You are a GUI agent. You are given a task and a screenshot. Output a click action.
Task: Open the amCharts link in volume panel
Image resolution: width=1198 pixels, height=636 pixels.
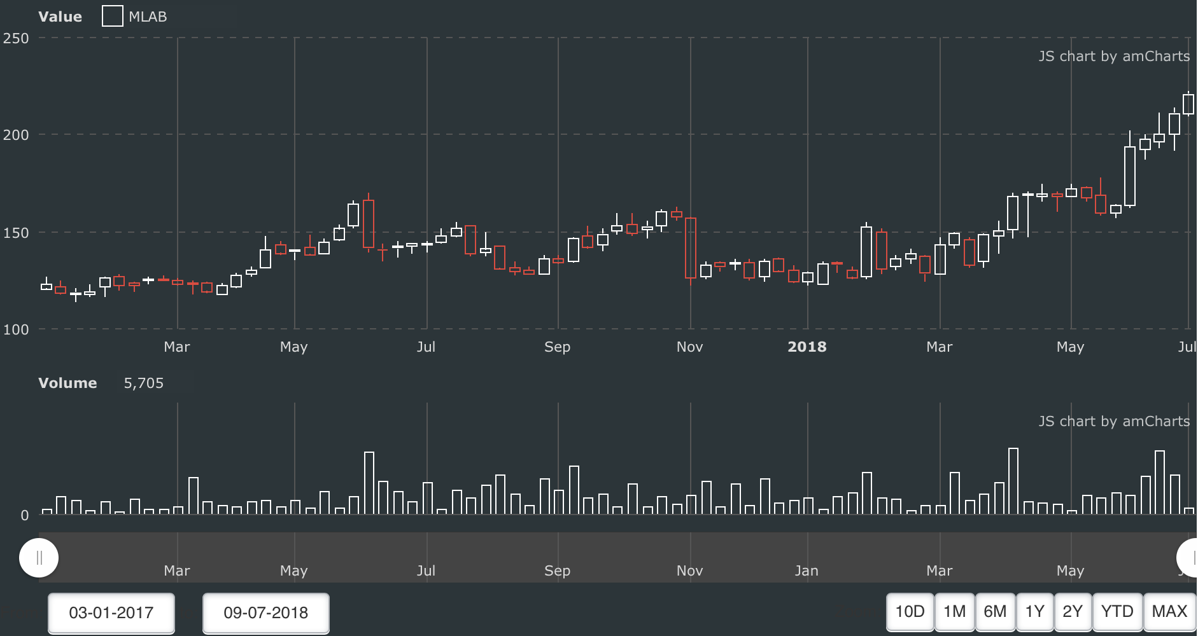coord(1114,421)
